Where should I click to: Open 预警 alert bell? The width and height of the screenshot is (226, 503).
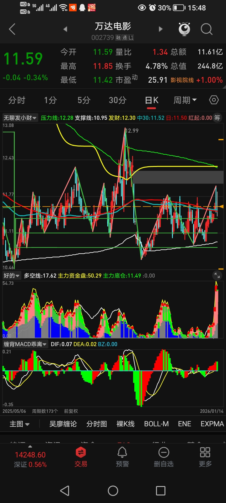click(122, 457)
